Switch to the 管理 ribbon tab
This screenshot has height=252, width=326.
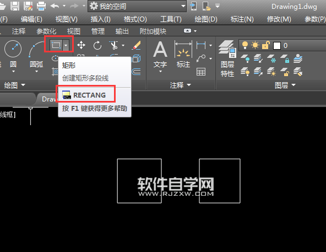coord(98,31)
